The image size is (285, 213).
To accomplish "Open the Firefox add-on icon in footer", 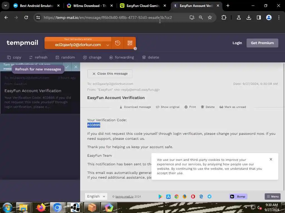I will click(x=185, y=197).
